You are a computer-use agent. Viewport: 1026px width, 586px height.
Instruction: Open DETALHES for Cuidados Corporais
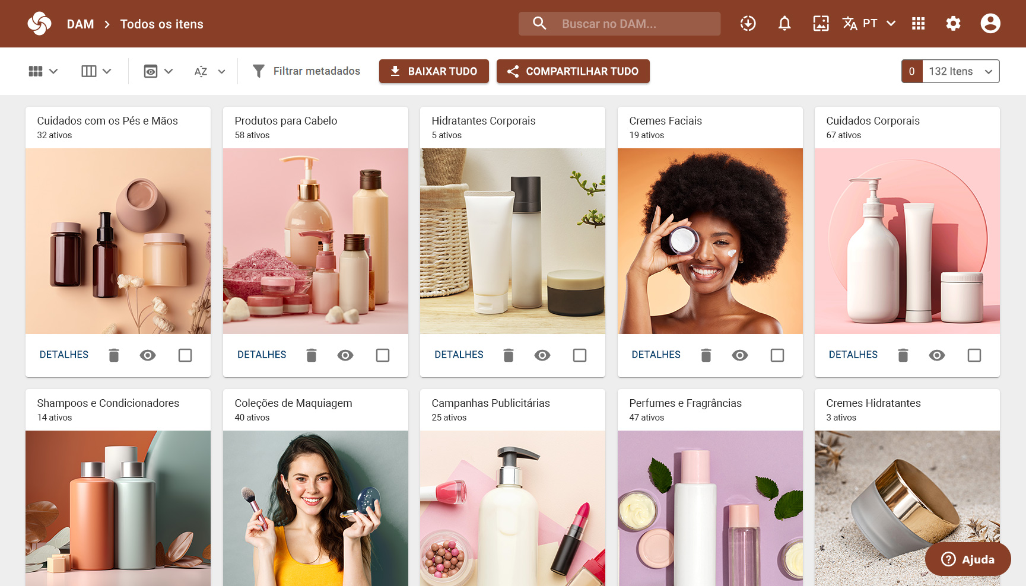[x=853, y=355]
